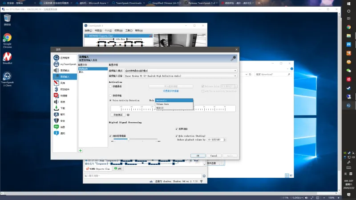Viewport: 356px width, 200px height.
Task: Open explorer window address history dropdown
Action: (x=247, y=74)
